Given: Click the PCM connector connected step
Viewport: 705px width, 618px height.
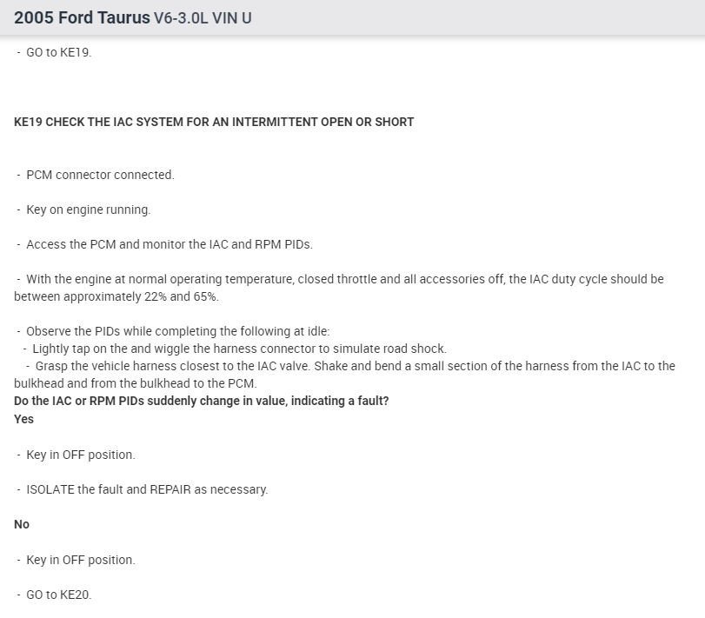Looking at the screenshot, I should click(x=100, y=175).
